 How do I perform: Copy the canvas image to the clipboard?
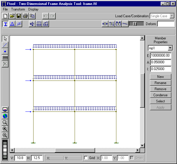click(32, 16)
